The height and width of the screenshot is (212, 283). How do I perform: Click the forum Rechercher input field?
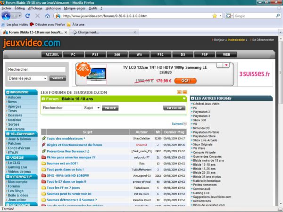(62, 108)
